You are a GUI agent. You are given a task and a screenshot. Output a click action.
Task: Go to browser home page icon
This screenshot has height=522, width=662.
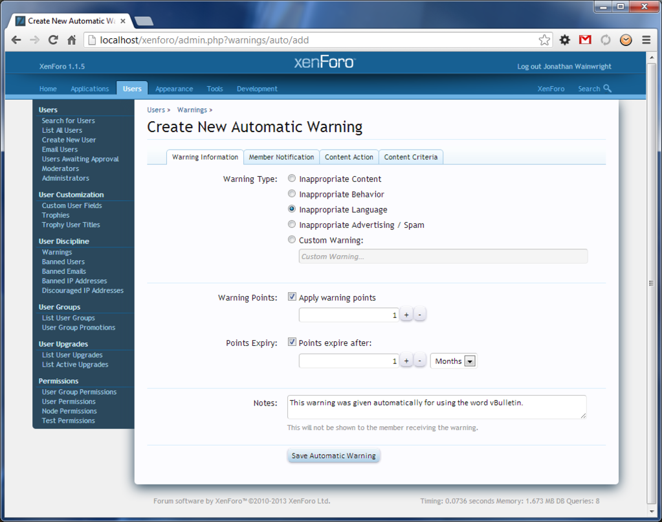point(72,40)
